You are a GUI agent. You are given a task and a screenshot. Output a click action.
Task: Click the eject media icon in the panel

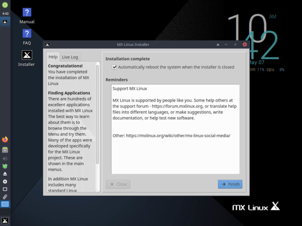(x=5, y=174)
